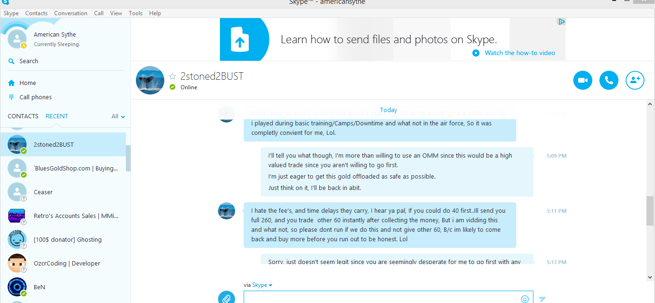The height and width of the screenshot is (303, 655).
Task: Click the American Sythe display name
Action: coord(55,34)
